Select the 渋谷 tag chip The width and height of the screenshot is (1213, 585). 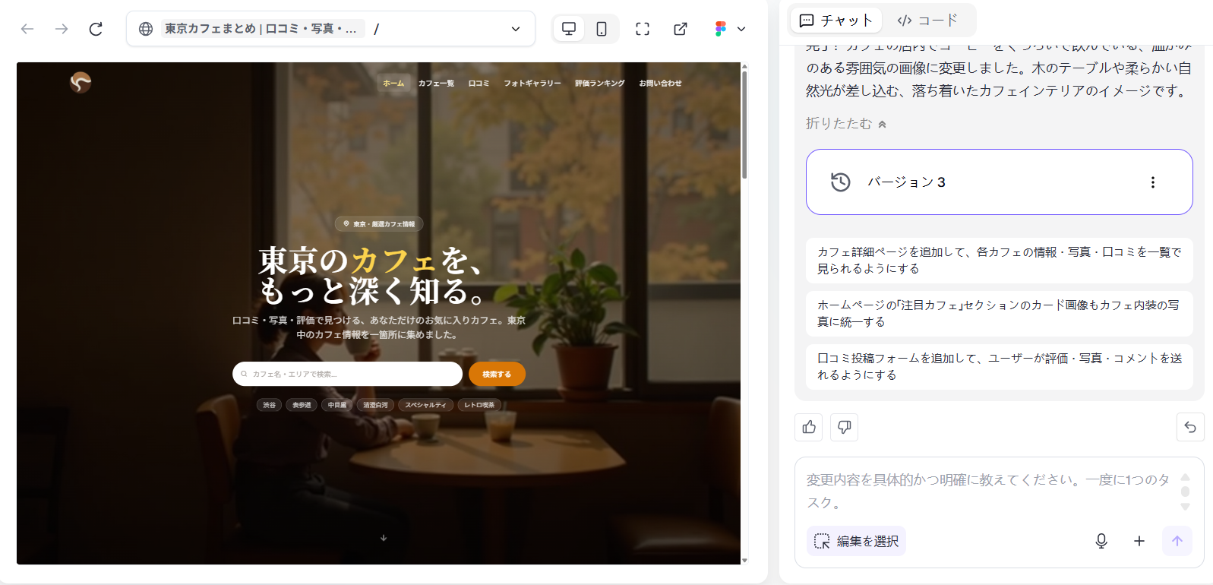pyautogui.click(x=270, y=405)
